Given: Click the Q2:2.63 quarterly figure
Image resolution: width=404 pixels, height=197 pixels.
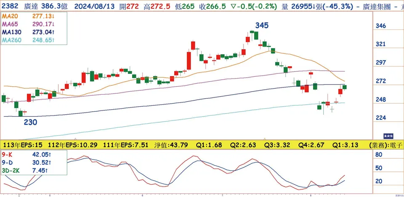Looking at the screenshot, I should (243, 145).
